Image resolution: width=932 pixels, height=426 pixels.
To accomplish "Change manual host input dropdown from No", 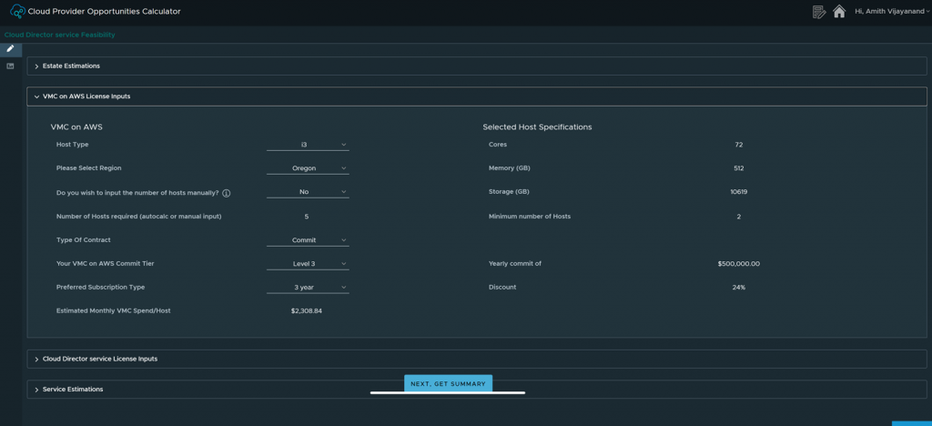I will pos(308,192).
